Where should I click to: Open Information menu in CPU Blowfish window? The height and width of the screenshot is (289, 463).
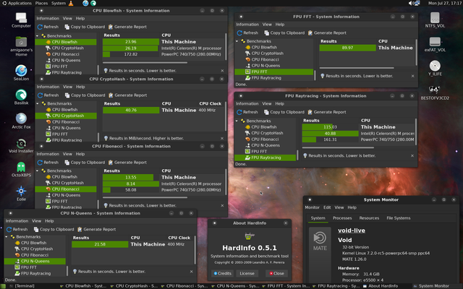coord(48,18)
